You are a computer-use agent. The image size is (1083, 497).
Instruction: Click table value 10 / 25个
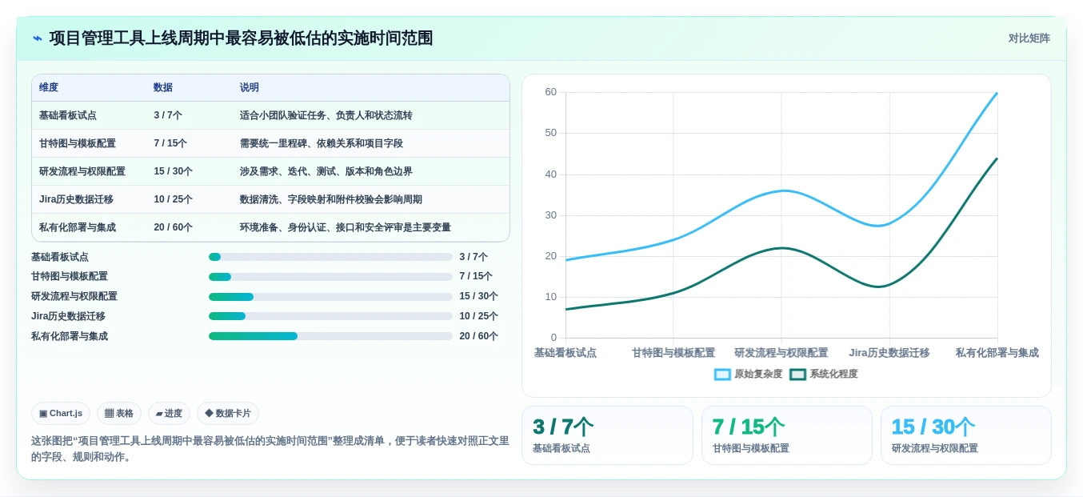(173, 199)
